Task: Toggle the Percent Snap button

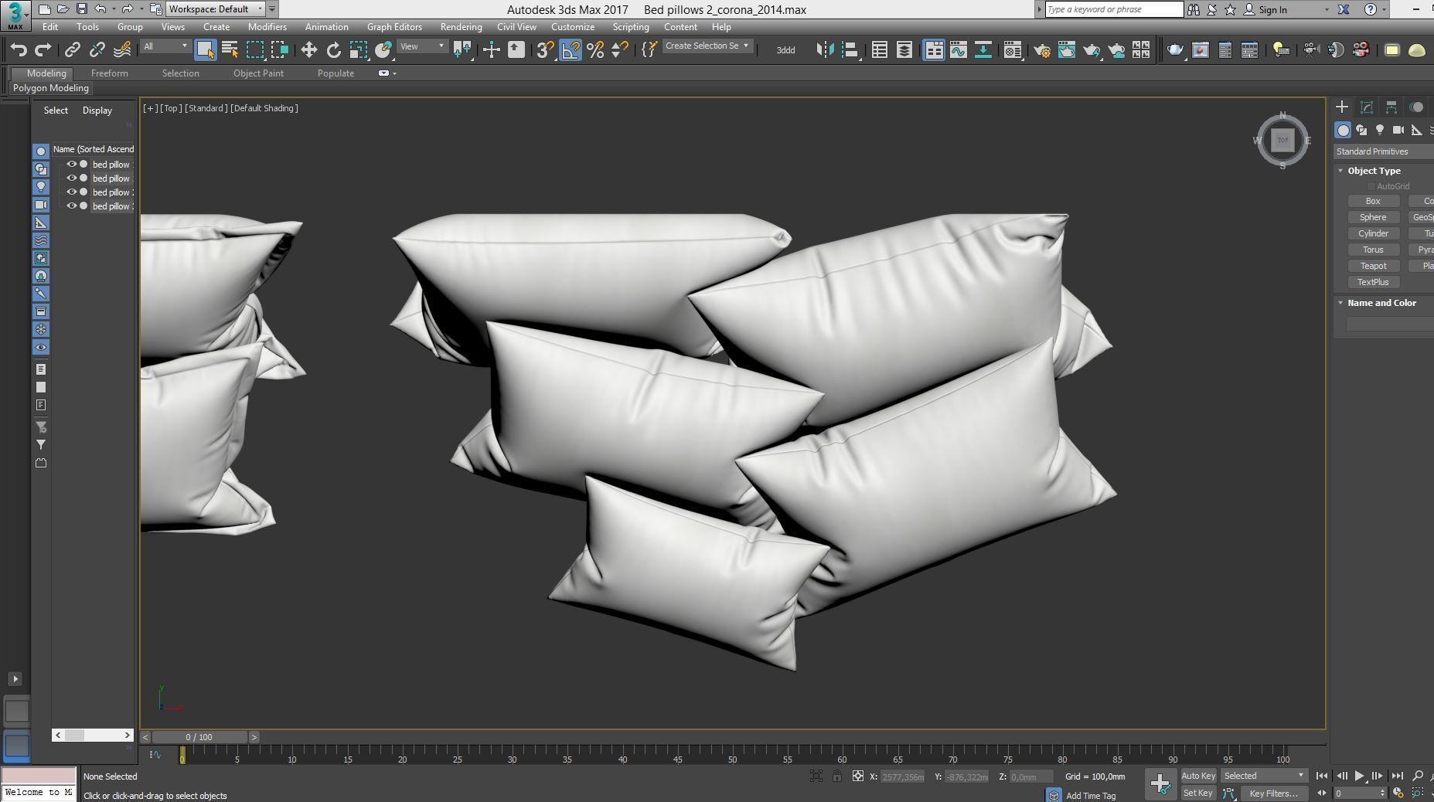Action: 595,50
